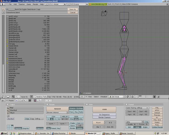169x135 pixels.
Task: Select the Script context icon
Action: (19, 100)
